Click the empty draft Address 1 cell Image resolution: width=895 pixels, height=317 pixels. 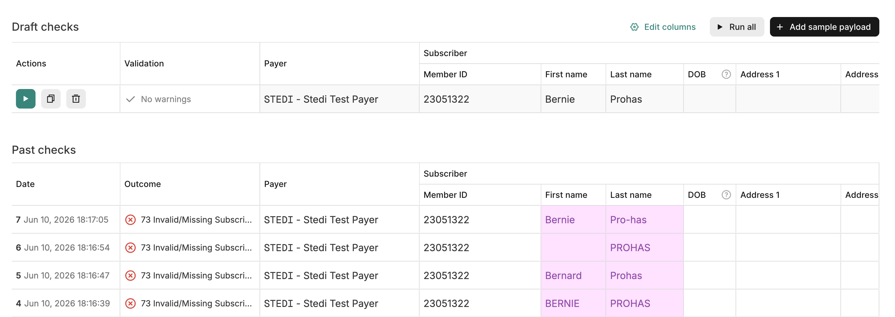[788, 99]
